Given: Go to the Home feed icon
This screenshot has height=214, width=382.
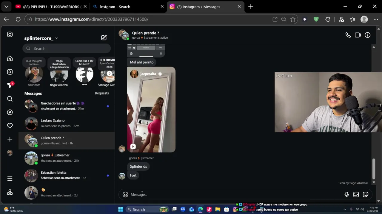Looking at the screenshot, I should (10, 59).
